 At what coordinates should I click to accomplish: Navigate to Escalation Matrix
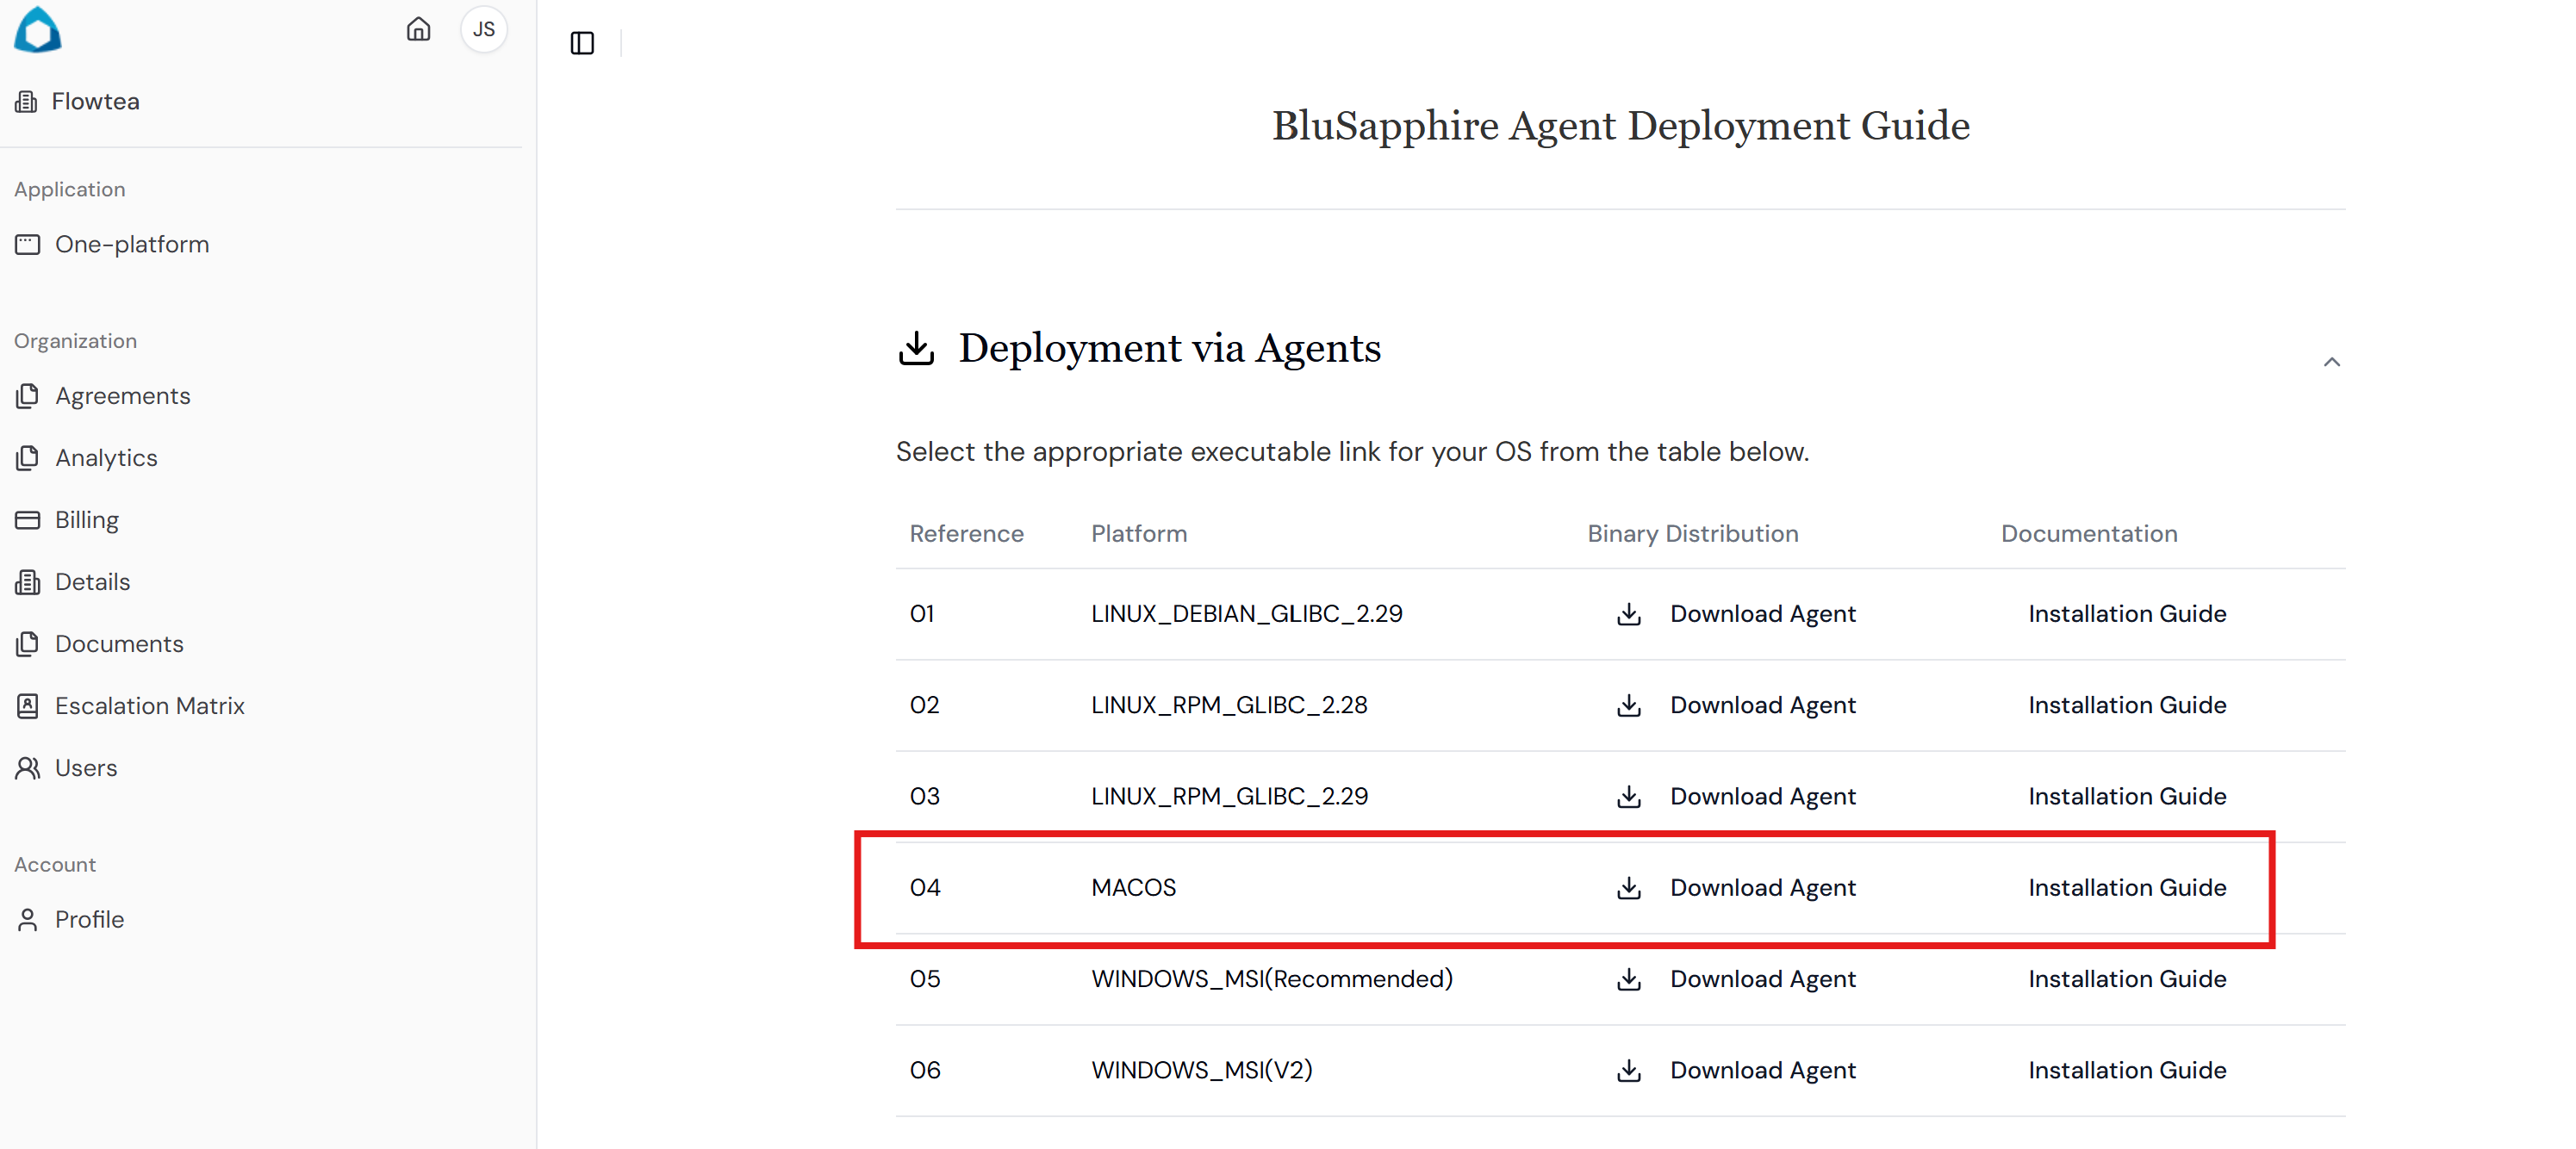point(149,706)
